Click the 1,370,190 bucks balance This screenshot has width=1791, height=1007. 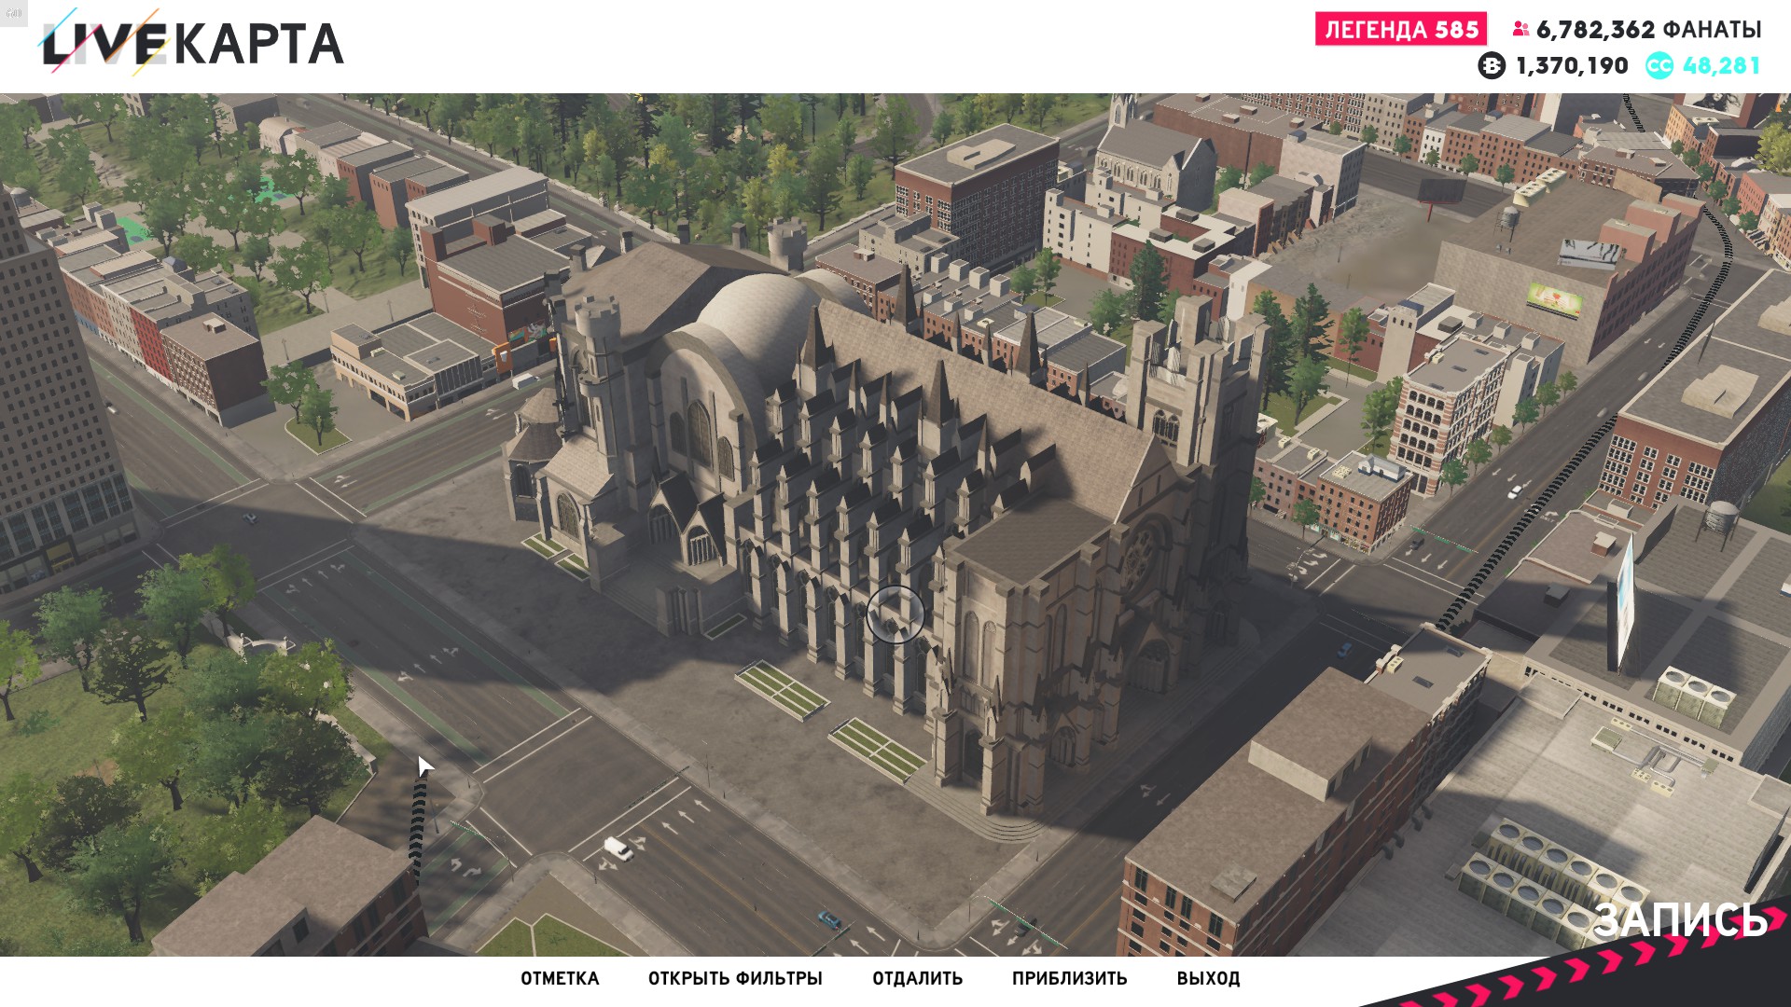[1572, 66]
